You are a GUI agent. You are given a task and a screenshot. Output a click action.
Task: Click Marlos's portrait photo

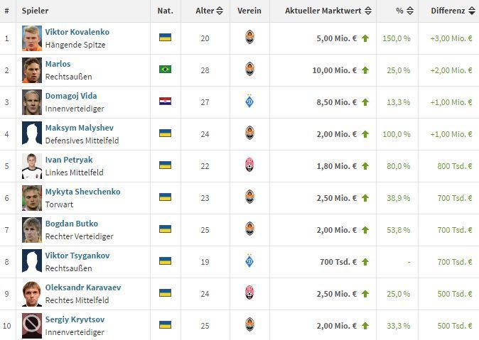coord(32,70)
